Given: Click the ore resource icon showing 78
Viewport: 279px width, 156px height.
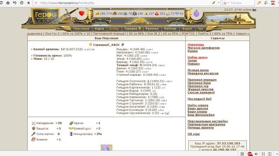Looking at the screenshot, I should (126, 13).
